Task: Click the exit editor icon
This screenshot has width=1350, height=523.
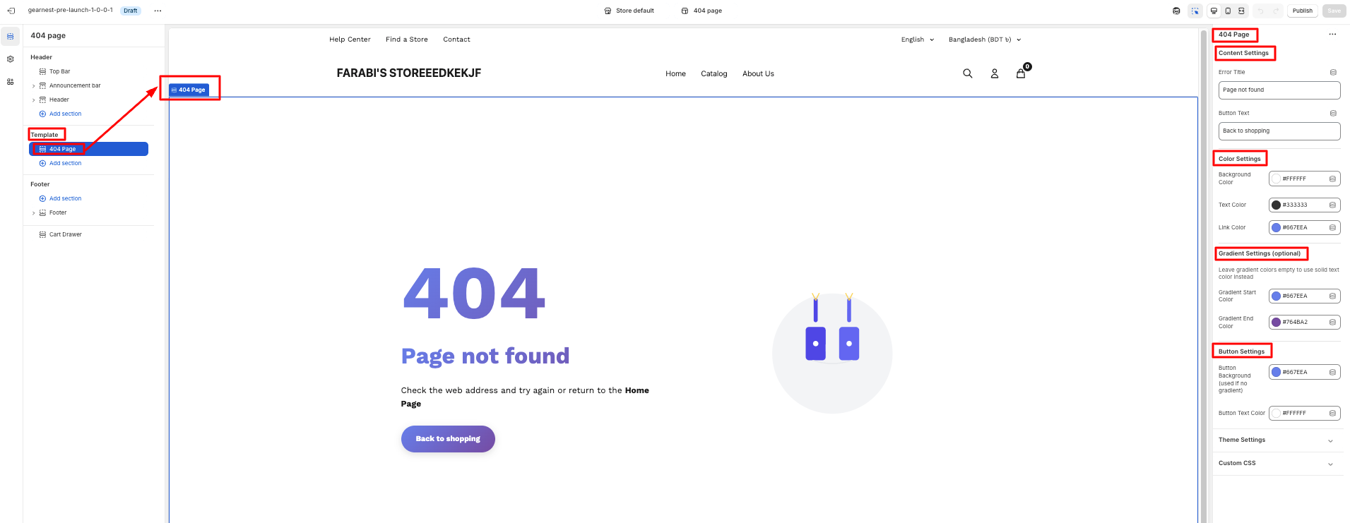Action: [x=11, y=11]
